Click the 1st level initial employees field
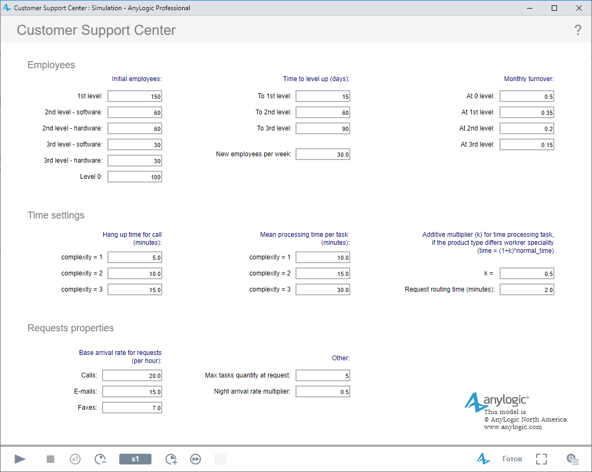 135,96
